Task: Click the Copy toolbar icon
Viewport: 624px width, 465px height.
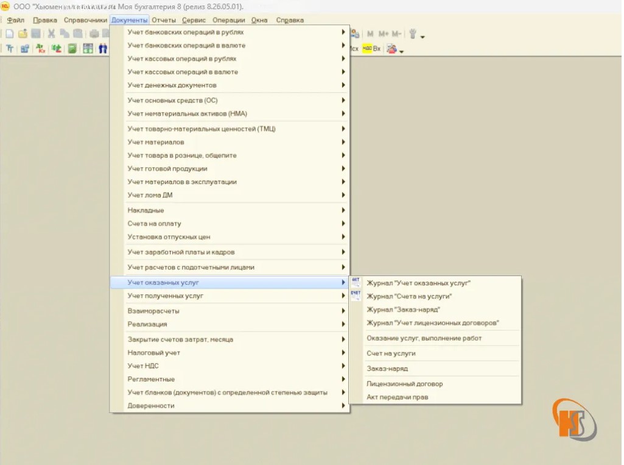Action: click(x=65, y=34)
